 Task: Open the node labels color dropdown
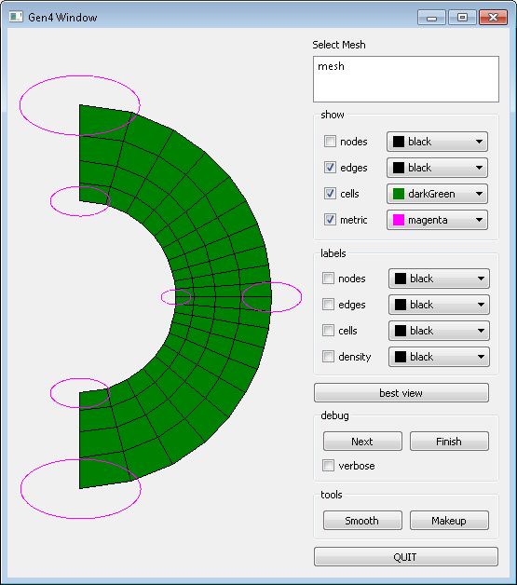(439, 279)
